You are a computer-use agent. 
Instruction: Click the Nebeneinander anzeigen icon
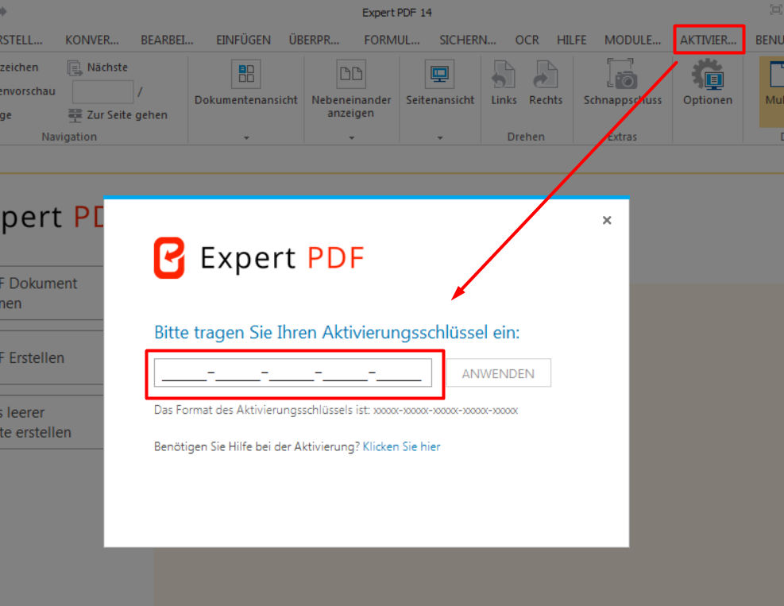[351, 74]
